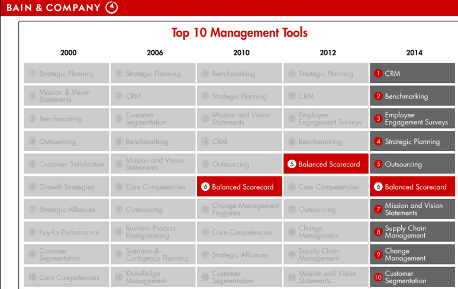
Task: Select Strategic Alliances in the 2000 column
Action: coord(67,209)
